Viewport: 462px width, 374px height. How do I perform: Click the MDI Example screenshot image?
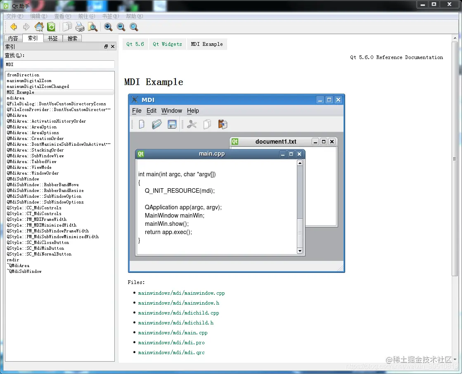(237, 183)
